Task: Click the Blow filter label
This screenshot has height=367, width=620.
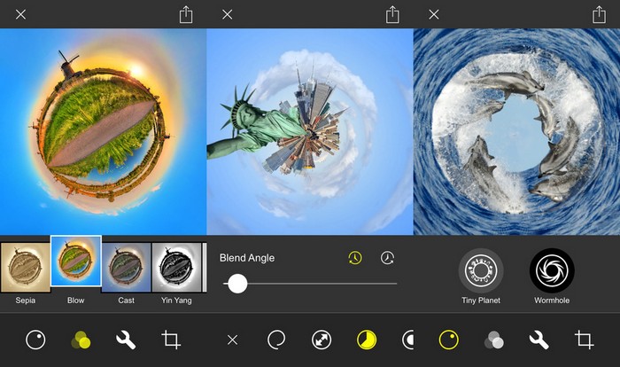Action: [x=75, y=301]
